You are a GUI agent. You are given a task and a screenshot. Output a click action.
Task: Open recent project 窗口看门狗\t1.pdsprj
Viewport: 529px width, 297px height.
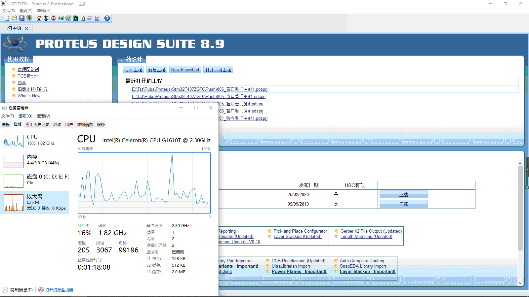click(199, 97)
